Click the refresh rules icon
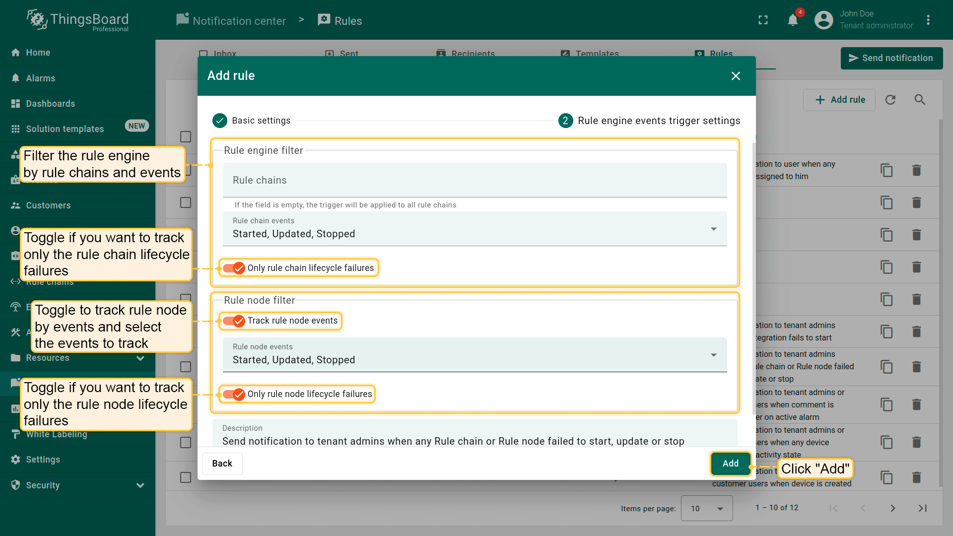 [x=890, y=100]
